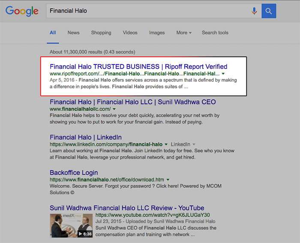Switch to the News tab
This screenshot has width=300, height=243.
(73, 32)
